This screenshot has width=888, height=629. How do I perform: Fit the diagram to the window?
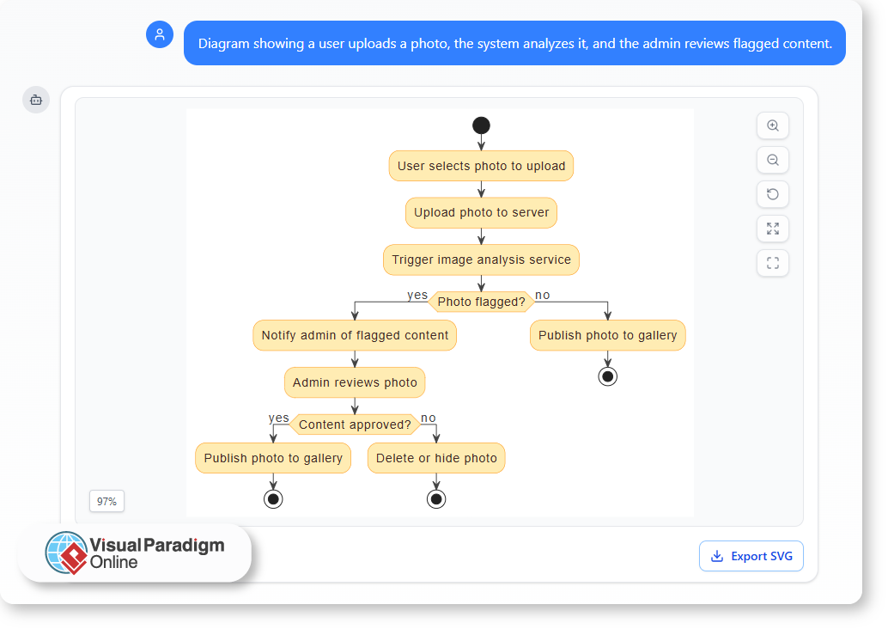click(x=772, y=229)
